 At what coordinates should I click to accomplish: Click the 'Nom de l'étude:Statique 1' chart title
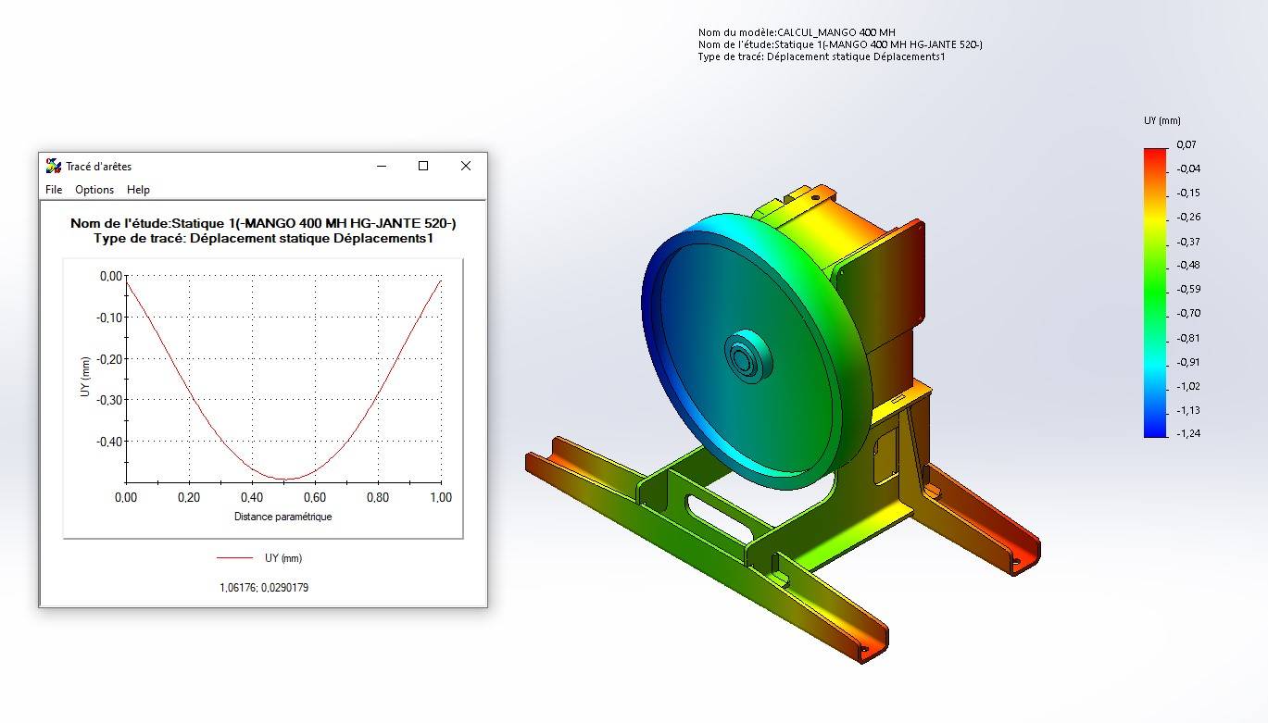coord(263,224)
